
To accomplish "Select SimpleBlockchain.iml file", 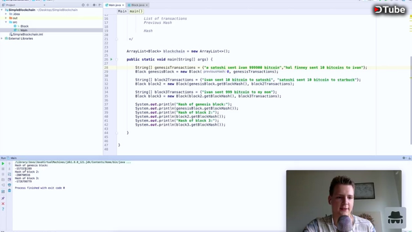I will point(28,34).
